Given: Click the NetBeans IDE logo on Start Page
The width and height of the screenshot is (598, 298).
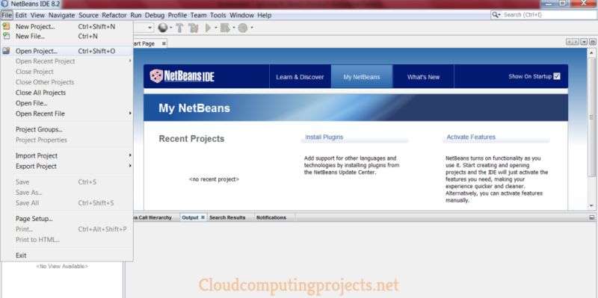Looking at the screenshot, I should (182, 76).
